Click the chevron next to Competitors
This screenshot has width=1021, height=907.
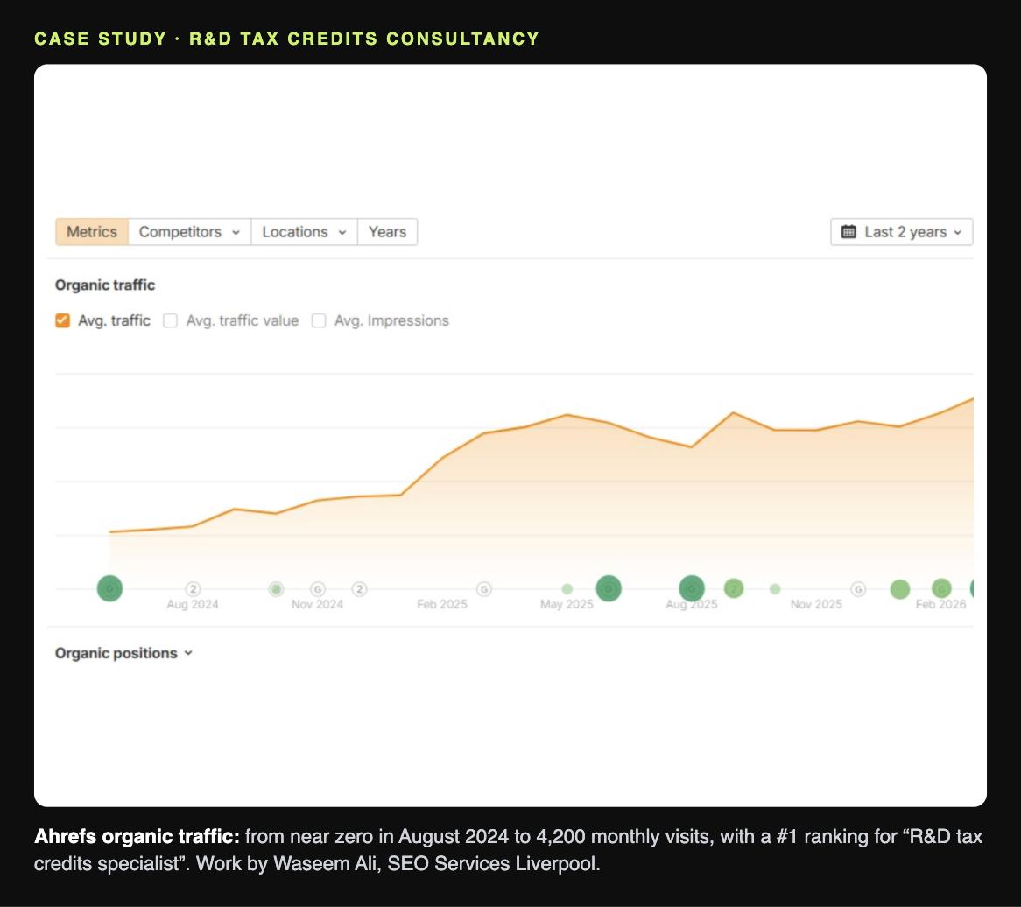236,233
